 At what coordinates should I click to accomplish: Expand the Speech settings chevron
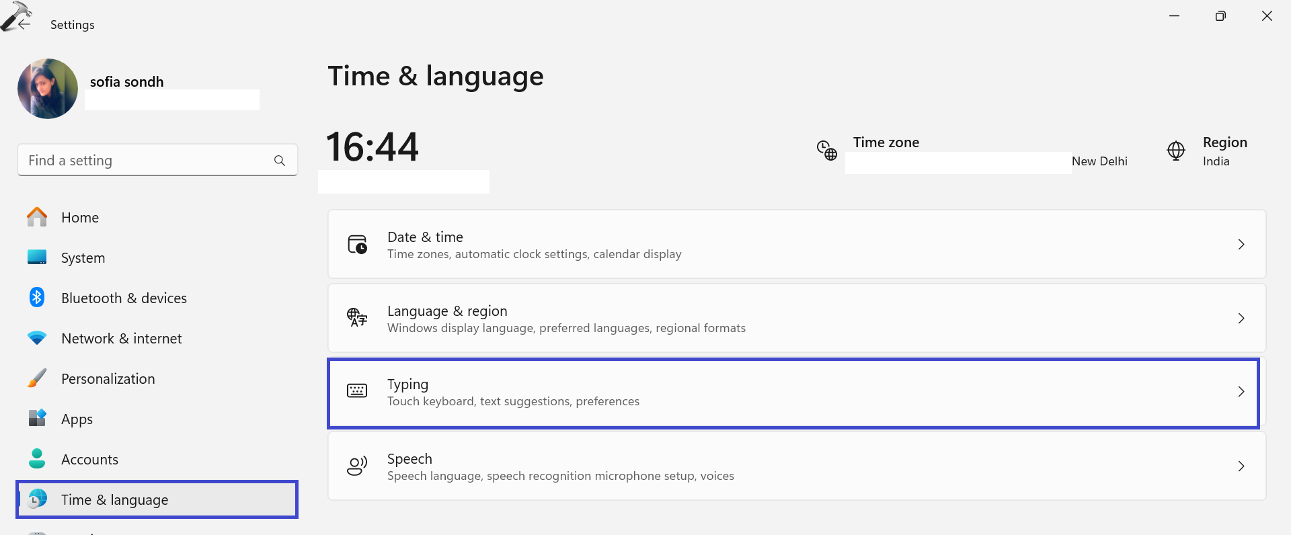(1241, 466)
